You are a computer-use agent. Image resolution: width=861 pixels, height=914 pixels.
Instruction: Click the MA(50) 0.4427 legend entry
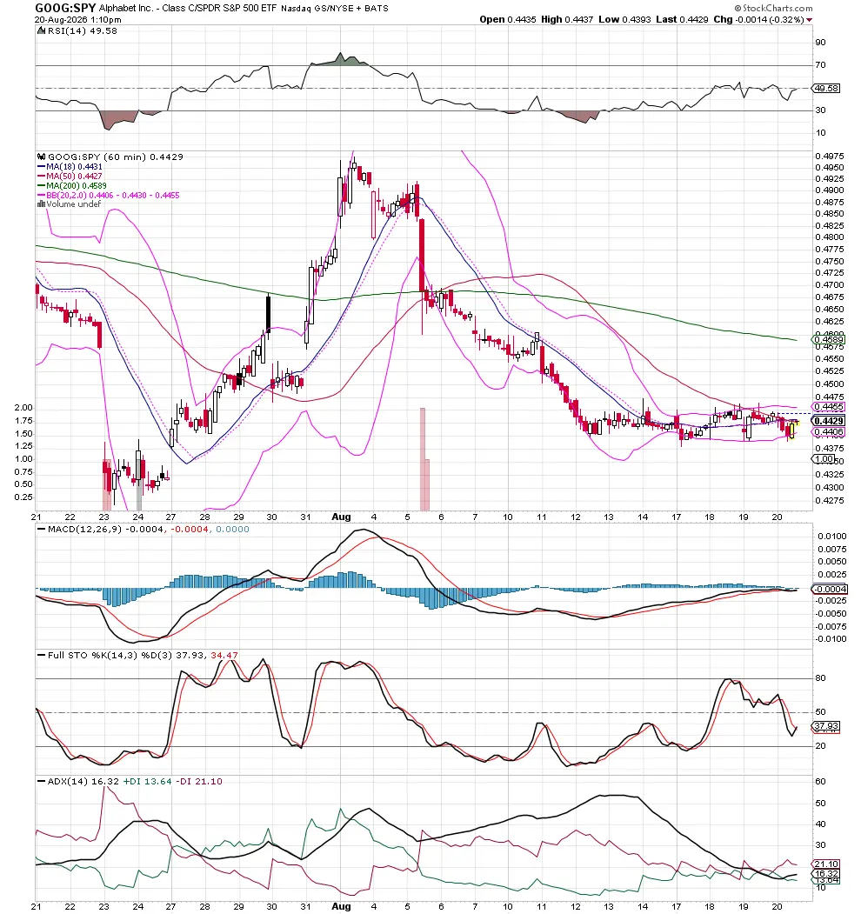pyautogui.click(x=74, y=176)
